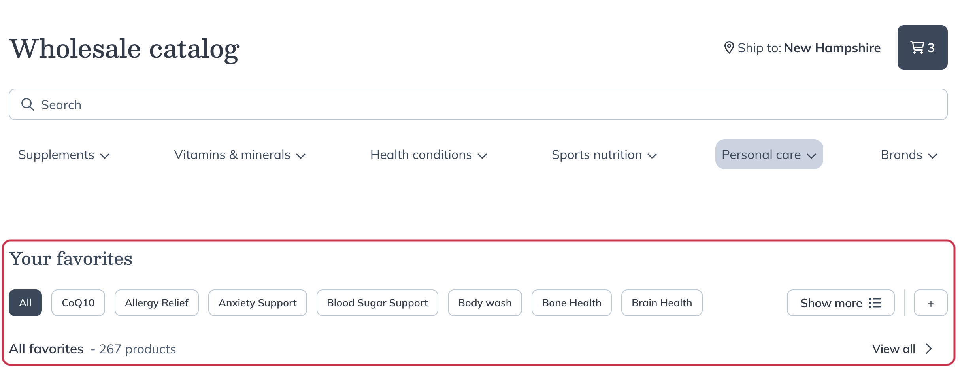Open the shopping cart with 3 items
The width and height of the screenshot is (958, 370).
[x=922, y=47]
